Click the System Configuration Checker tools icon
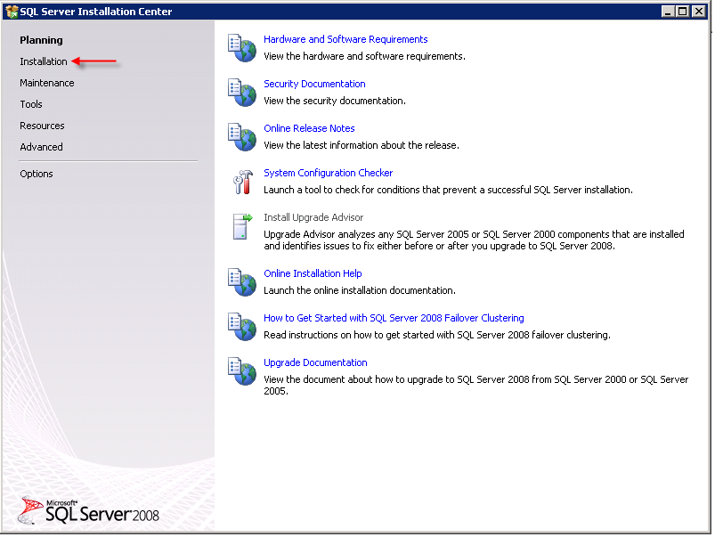Screen dimensions: 715x537 pyautogui.click(x=242, y=182)
